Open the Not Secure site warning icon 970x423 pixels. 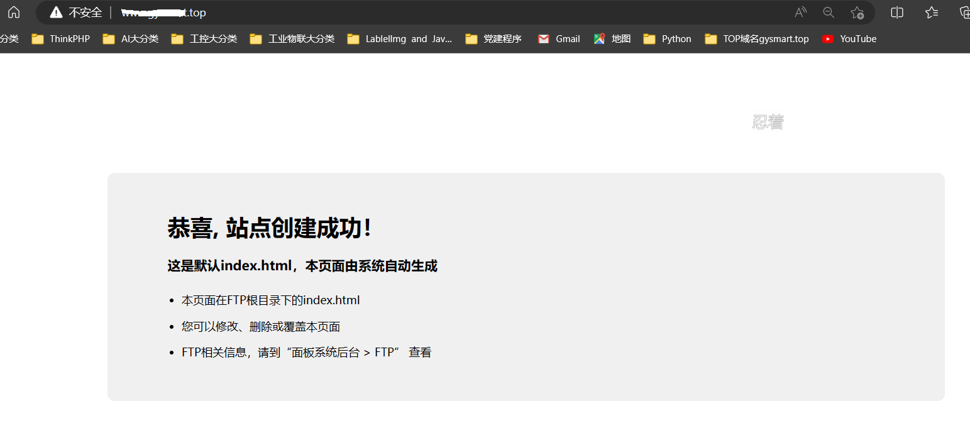[x=56, y=13]
